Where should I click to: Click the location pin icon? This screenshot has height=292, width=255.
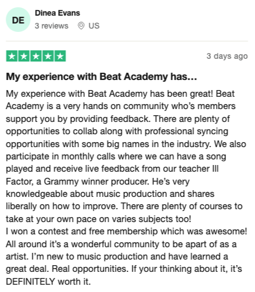coord(81,26)
